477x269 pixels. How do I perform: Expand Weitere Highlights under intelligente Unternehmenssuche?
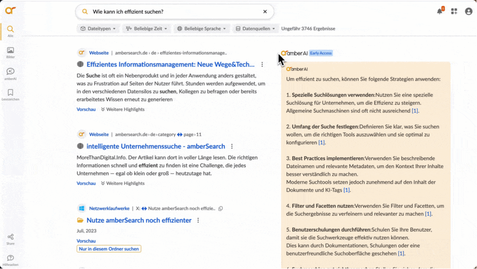click(123, 183)
